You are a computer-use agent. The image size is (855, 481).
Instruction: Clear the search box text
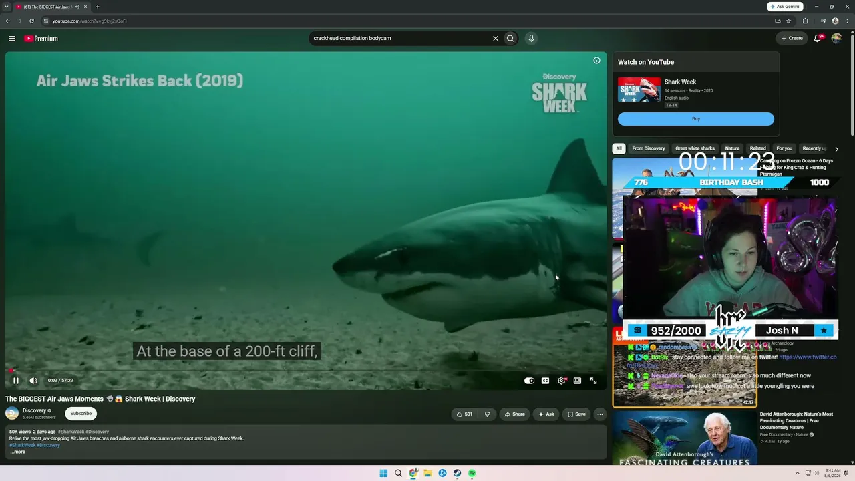(x=496, y=38)
